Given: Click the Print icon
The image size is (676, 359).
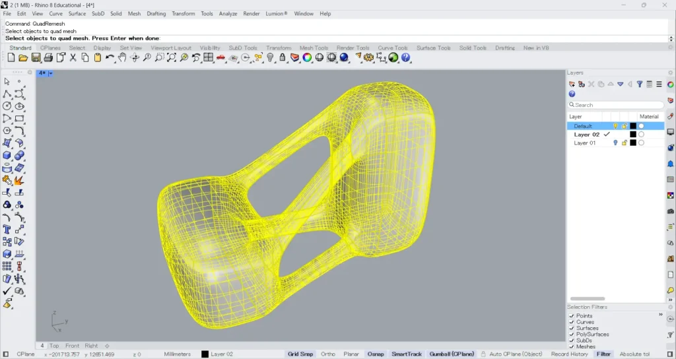Looking at the screenshot, I should pos(48,58).
